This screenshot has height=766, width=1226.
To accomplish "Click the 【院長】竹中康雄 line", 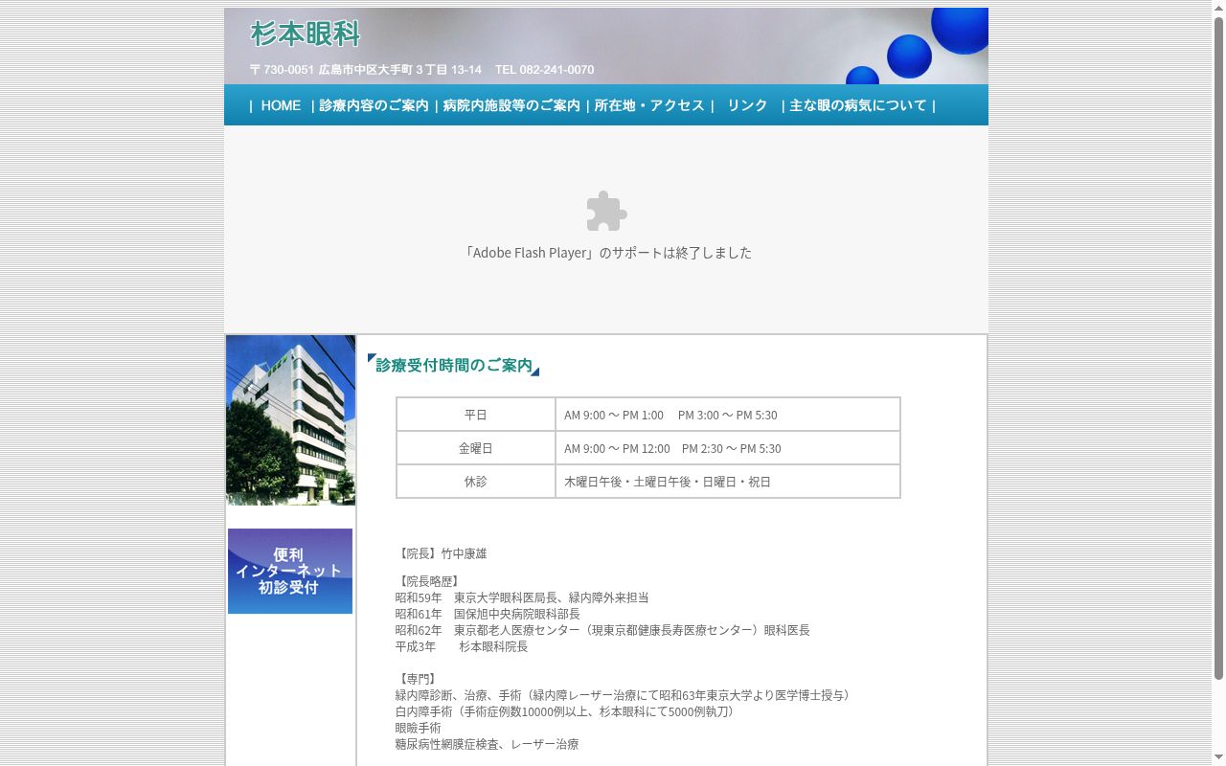I will 442,553.
